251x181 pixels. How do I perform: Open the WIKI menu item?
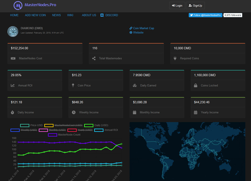pos(70,15)
